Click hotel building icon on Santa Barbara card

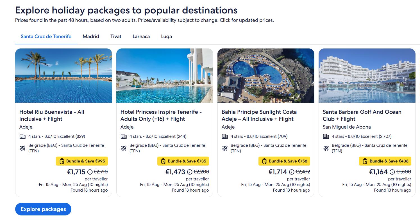[x=326, y=136]
